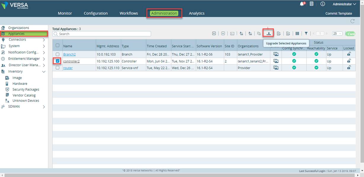The width and height of the screenshot is (364, 177).
Task: Toggle the Card view switch
Action: [350, 34]
